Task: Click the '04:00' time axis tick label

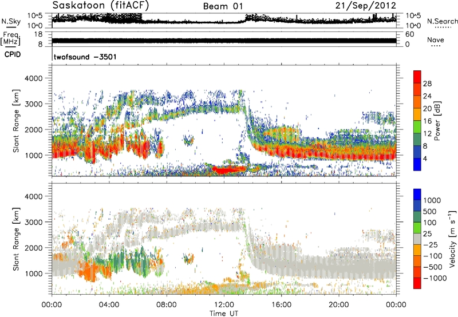Action: click(109, 305)
